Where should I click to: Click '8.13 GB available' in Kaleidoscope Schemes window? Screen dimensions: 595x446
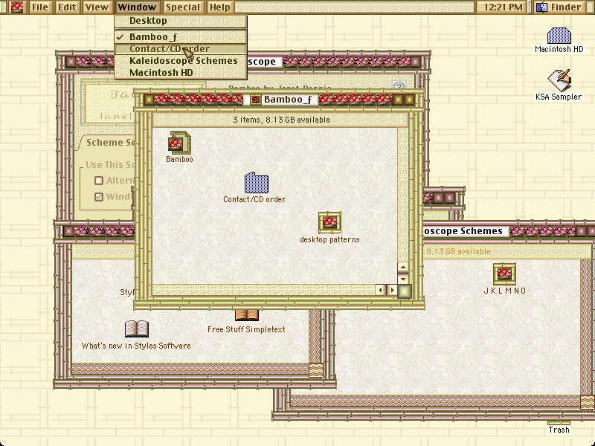458,251
